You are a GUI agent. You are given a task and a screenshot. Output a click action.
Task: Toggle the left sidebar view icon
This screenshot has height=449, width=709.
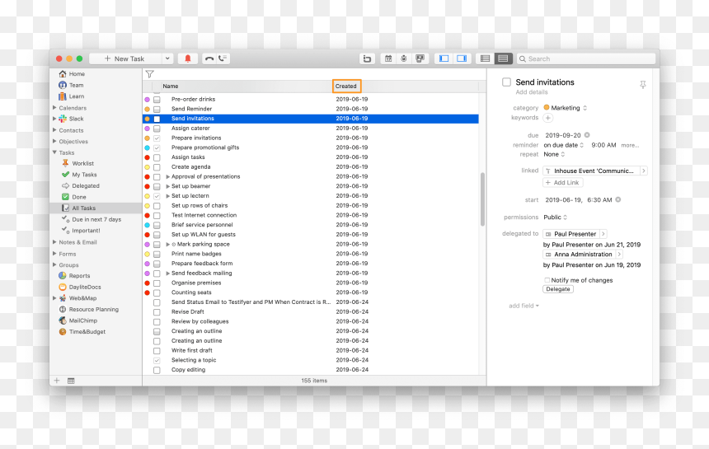pyautogui.click(x=444, y=58)
